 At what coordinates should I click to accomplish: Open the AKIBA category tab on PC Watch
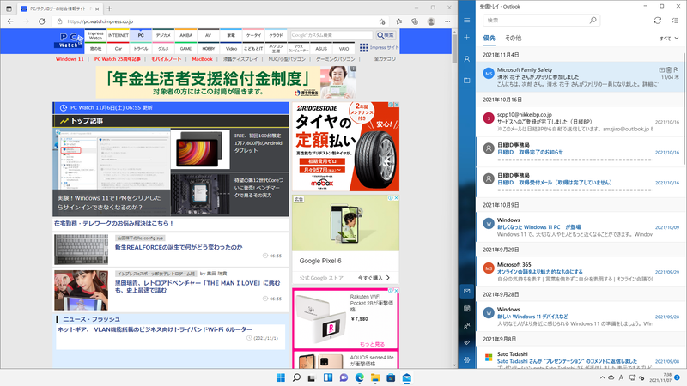click(x=185, y=35)
